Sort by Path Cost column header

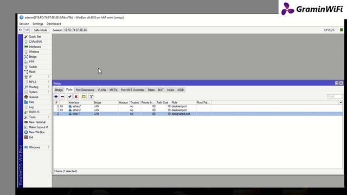point(163,102)
